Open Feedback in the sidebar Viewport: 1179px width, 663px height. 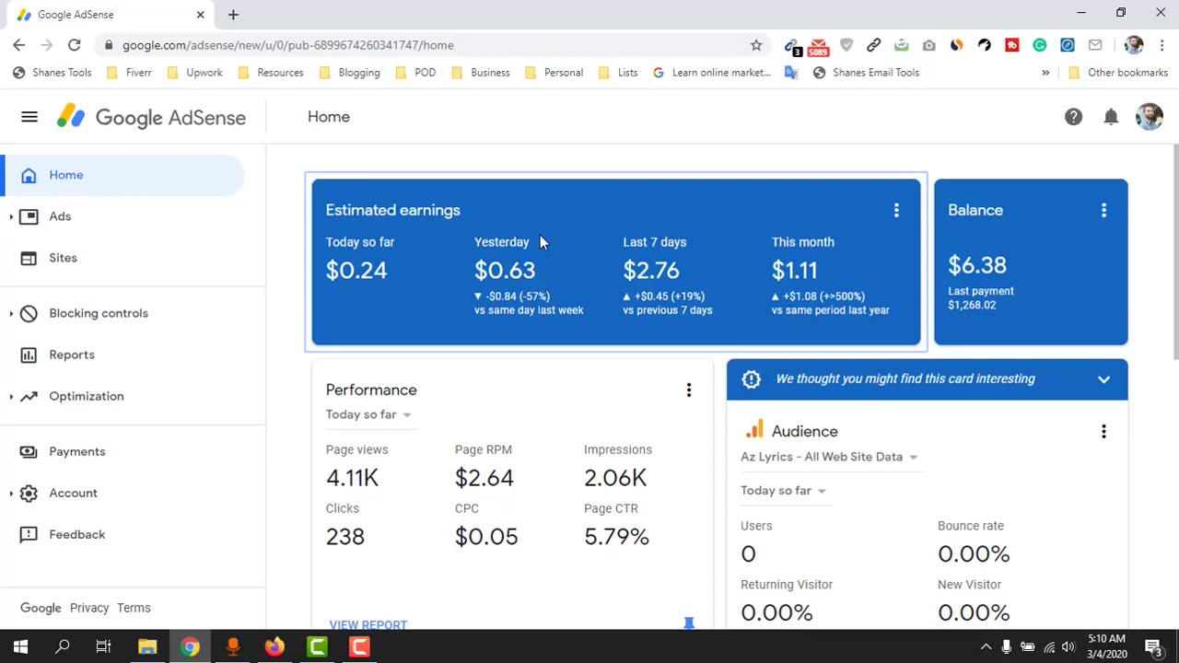point(122,534)
